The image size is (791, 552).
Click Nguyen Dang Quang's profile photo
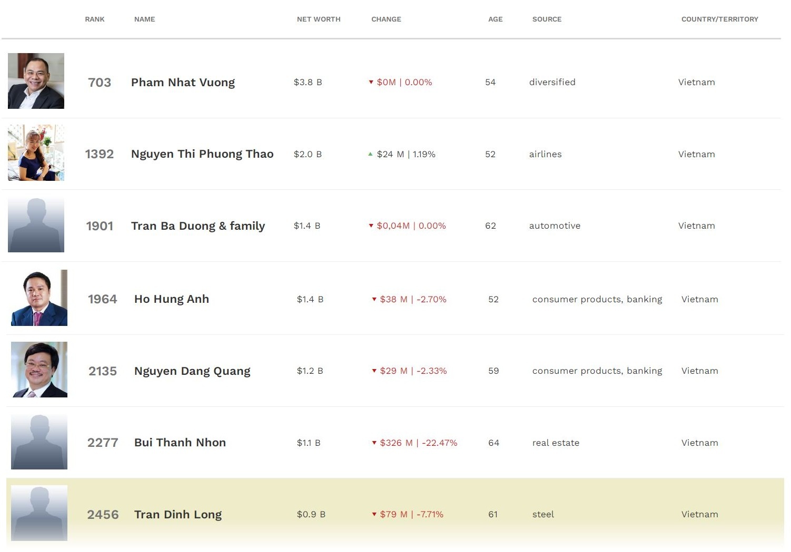(x=39, y=370)
